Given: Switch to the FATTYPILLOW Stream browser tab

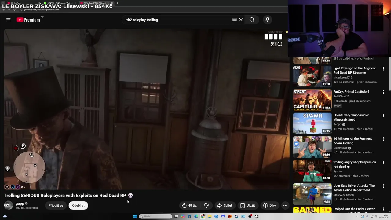Looking at the screenshot, I should (60, 3).
